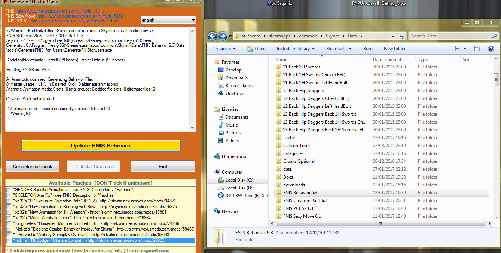501x253 pixels.
Task: Open FNIS PCEA2 nexusmods link
Action: (x=74, y=21)
